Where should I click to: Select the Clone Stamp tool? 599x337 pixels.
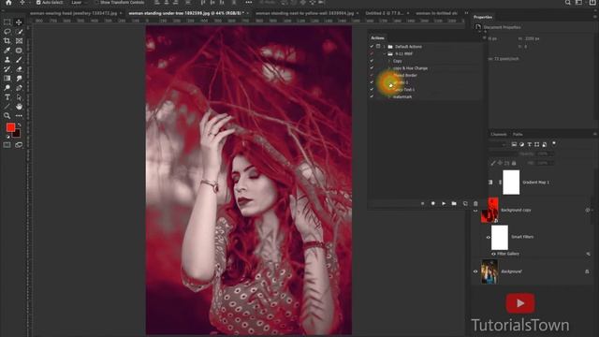[7, 60]
